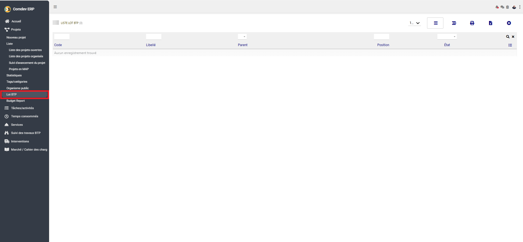
Task: Add a new Lot BTP record
Action: [x=509, y=23]
